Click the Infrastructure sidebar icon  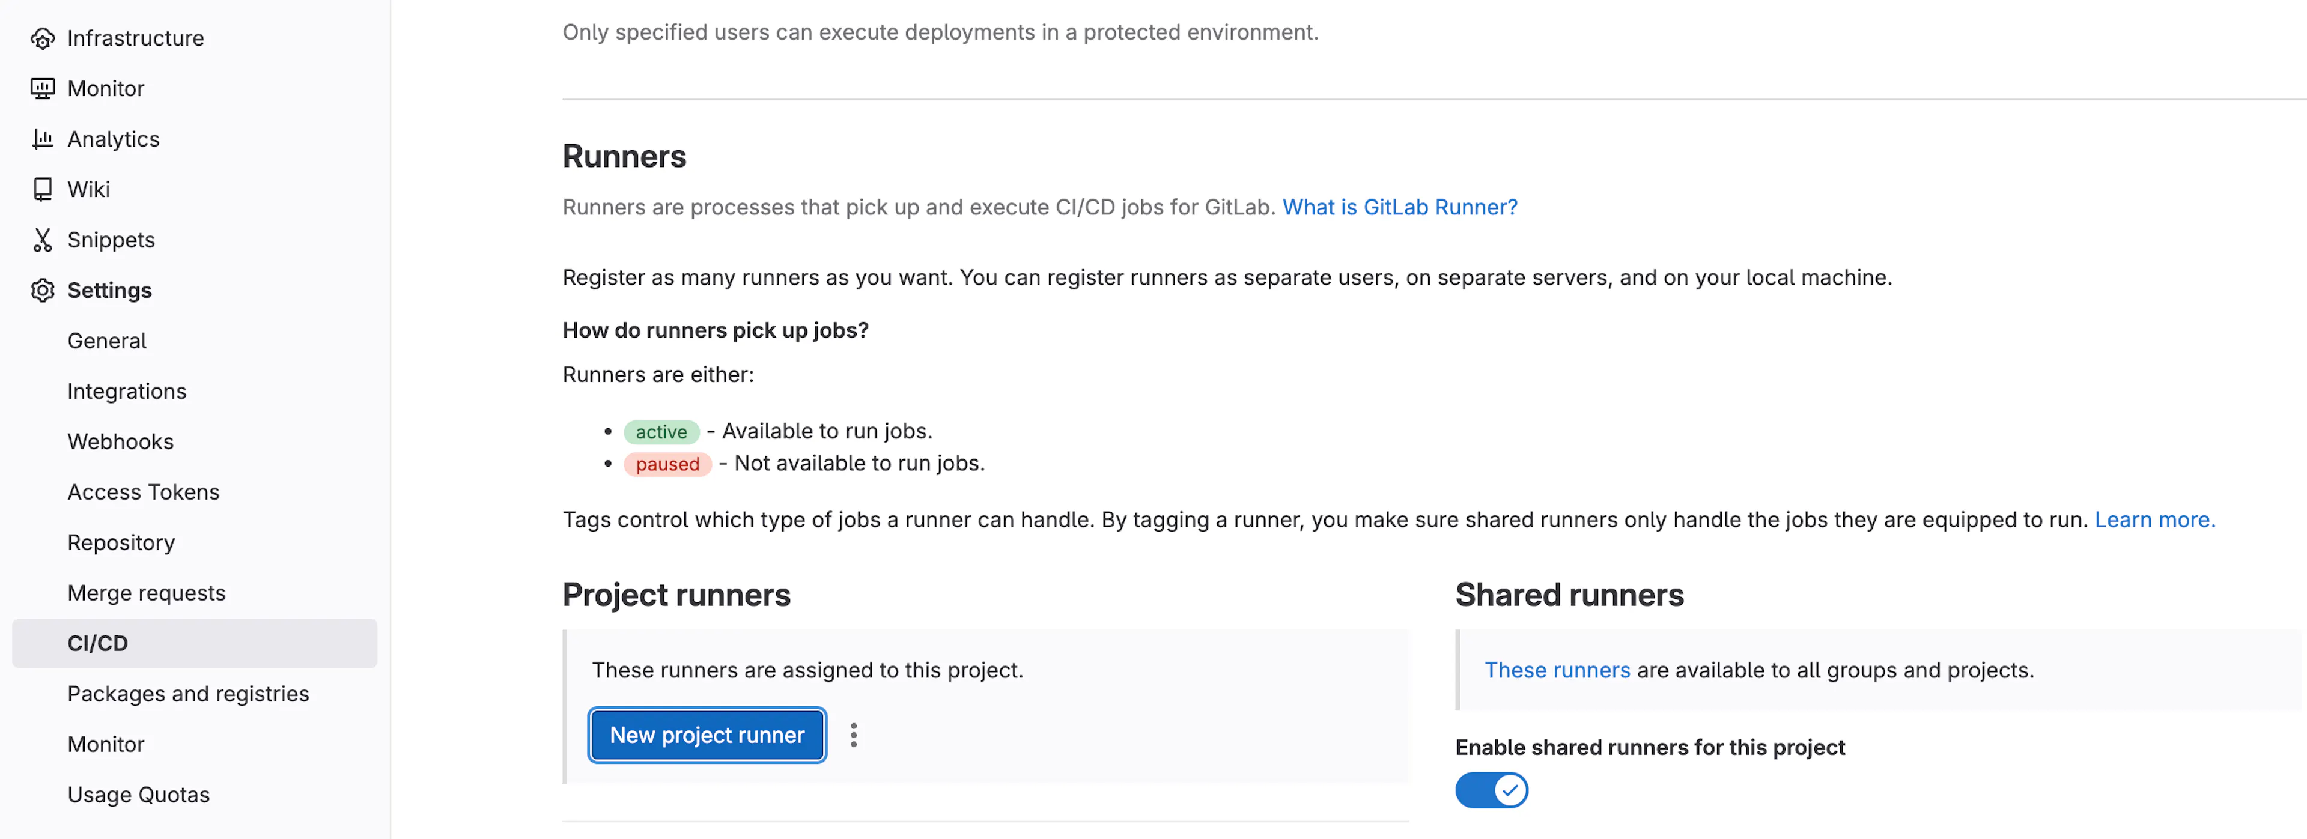point(43,38)
